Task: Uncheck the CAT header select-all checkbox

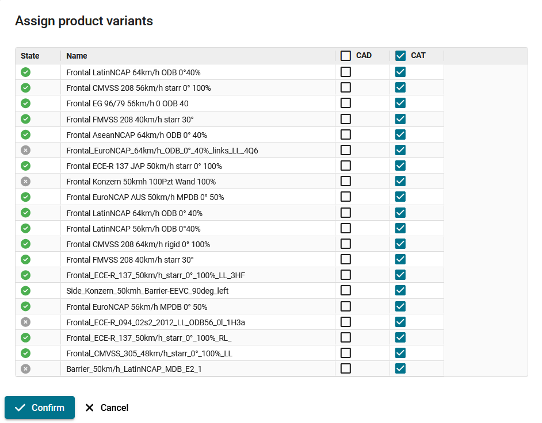Action: coord(400,56)
